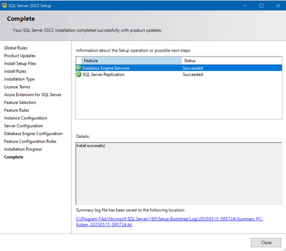Click the SQL Server Setup title bar icon

coord(4,6)
